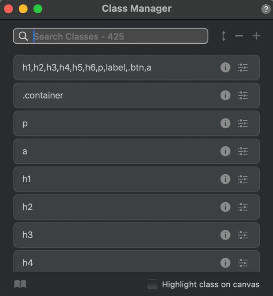Open settings sliders for .container class
This screenshot has height=296, width=273.
(243, 95)
